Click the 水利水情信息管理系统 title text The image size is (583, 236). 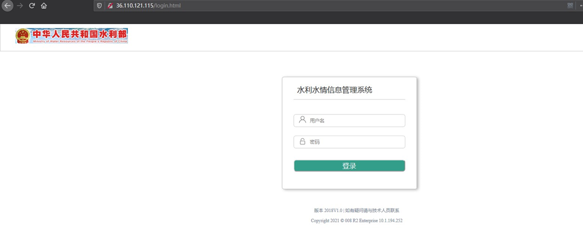[334, 90]
